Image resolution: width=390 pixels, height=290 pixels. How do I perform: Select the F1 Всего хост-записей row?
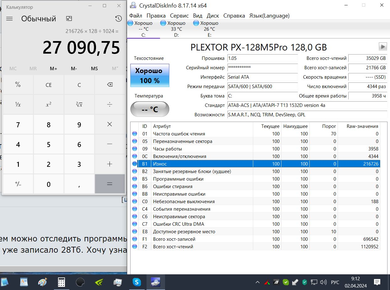tap(255, 239)
